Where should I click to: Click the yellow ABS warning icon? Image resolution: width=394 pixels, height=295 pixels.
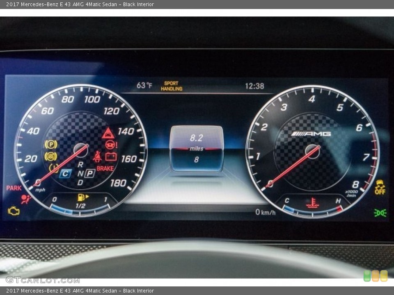(50, 156)
